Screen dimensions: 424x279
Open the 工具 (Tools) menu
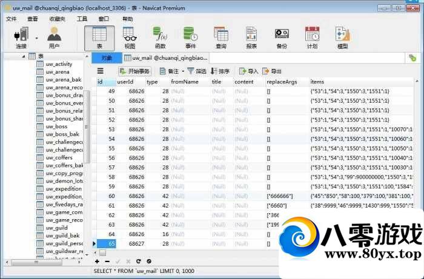82,19
